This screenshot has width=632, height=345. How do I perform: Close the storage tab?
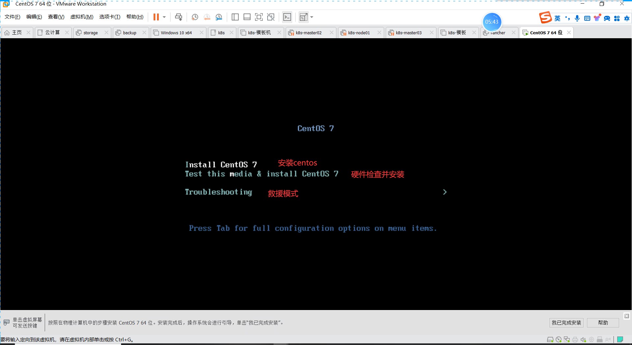pyautogui.click(x=106, y=32)
